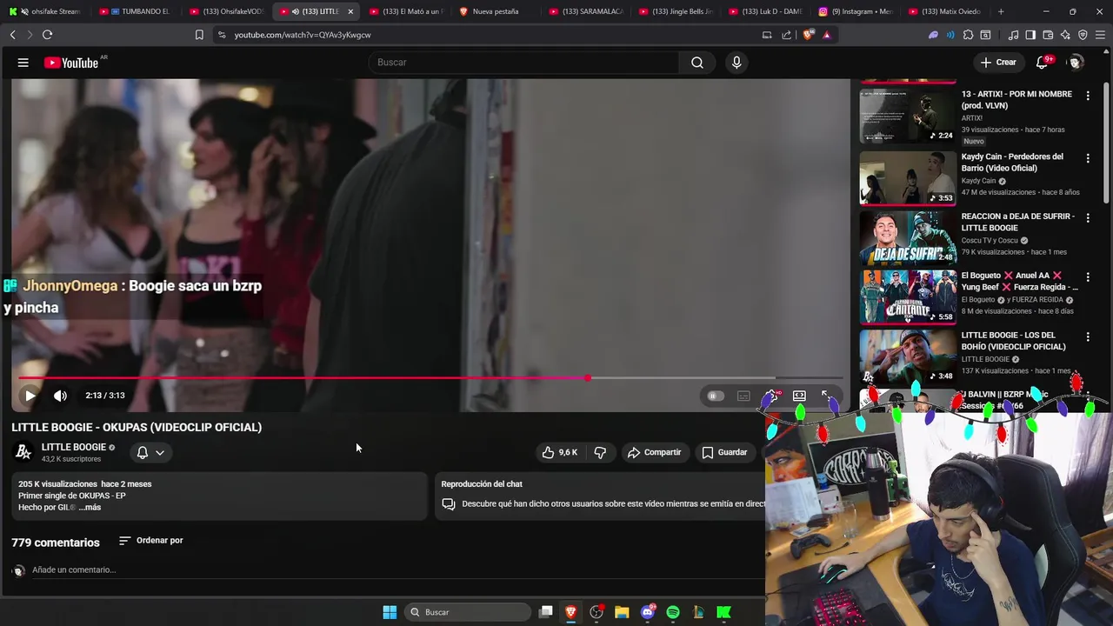
Task: Open REACCION a DEJA DE SUFRIR title
Action: 1017,222
